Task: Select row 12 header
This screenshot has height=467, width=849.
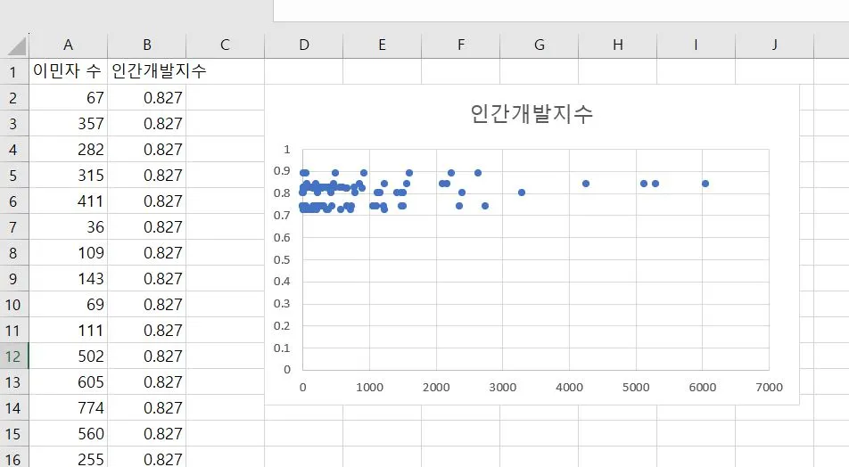Action: tap(14, 356)
